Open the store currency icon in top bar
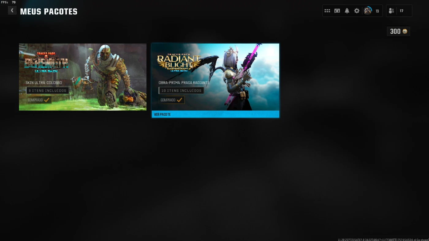 337,11
